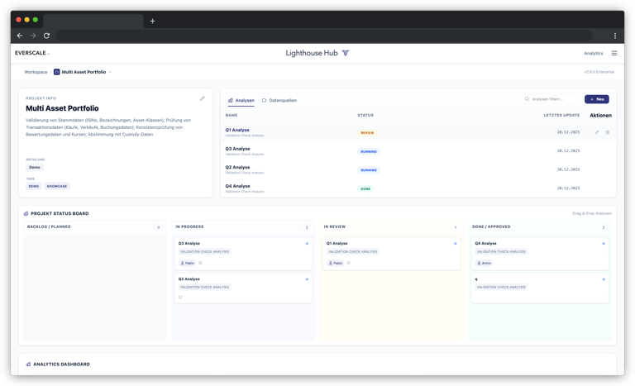Viewport: 635px width, 386px height.
Task: Open comments on the Q2 Analyse card
Action: (x=180, y=298)
